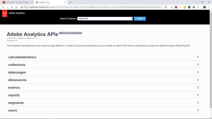Open the swagger.json link
212x119 pixels.
[x=12, y=40]
